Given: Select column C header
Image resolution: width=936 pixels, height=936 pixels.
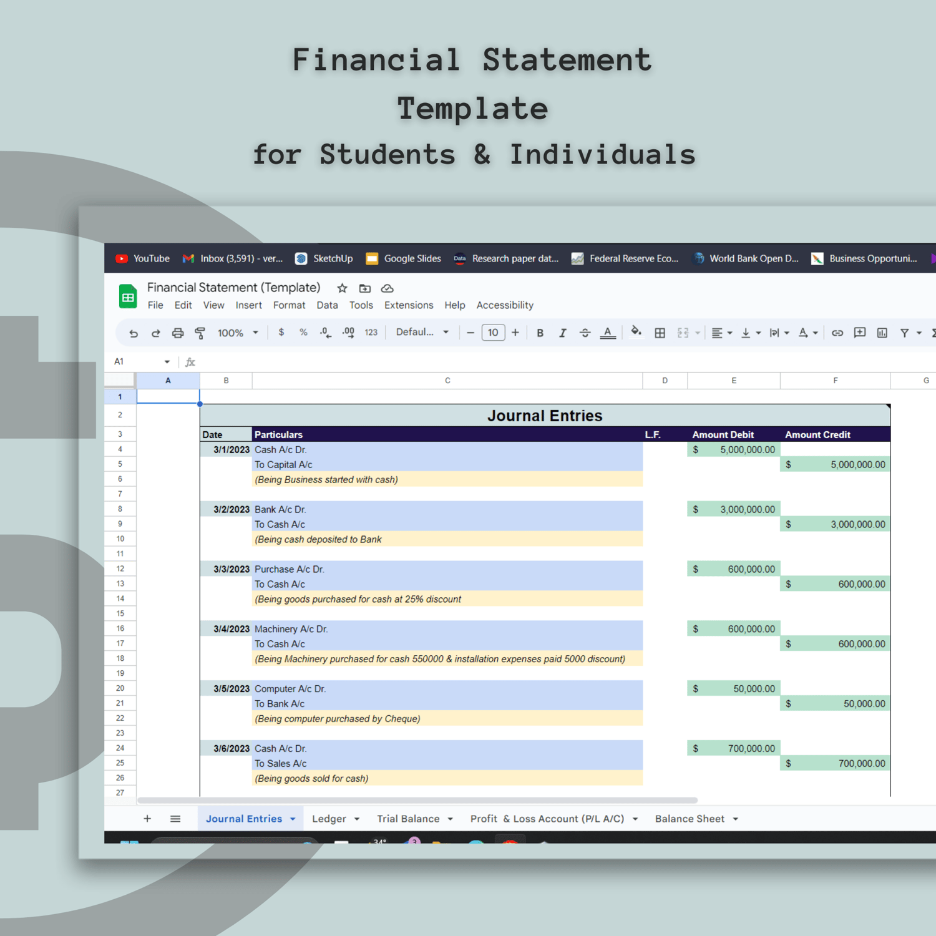Looking at the screenshot, I should 447,381.
